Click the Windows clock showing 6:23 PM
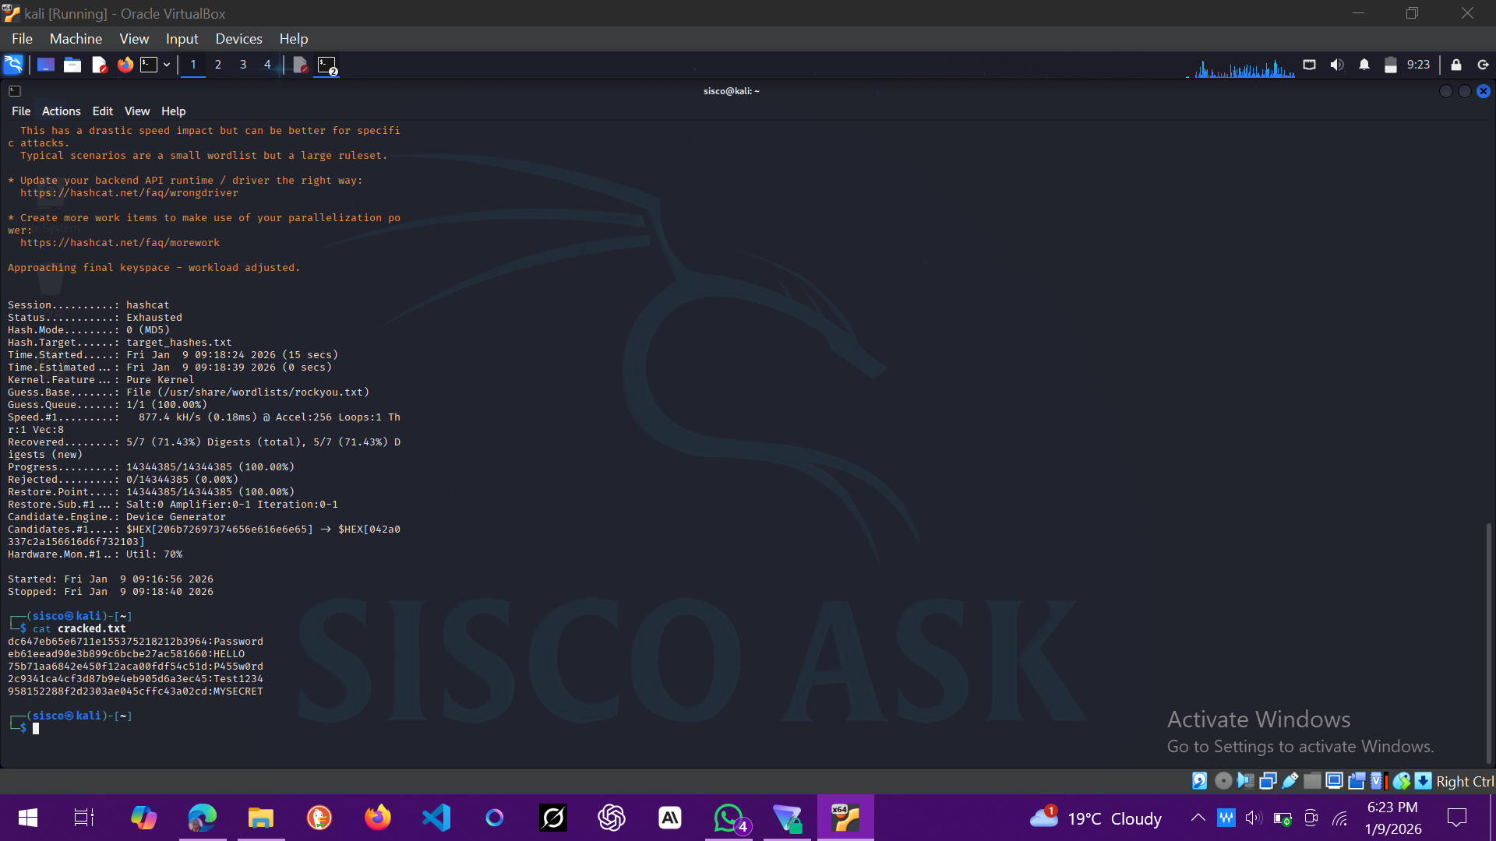1496x841 pixels. 1392,818
